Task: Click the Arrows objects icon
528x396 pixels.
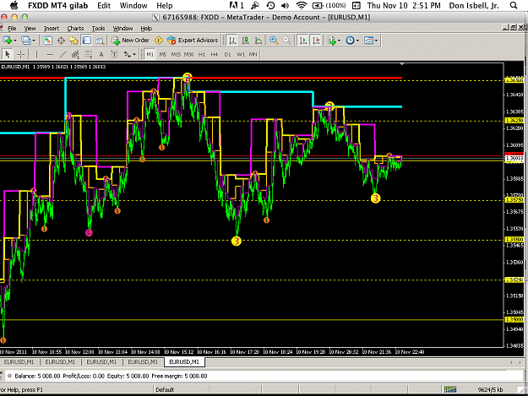Action: pos(127,54)
